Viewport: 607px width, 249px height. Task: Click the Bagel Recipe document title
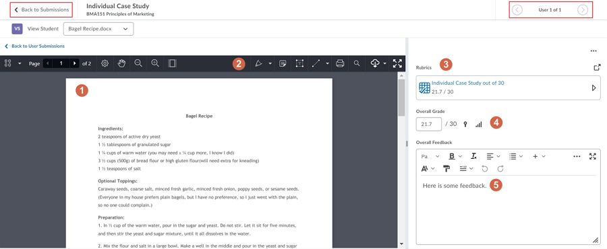coord(199,116)
